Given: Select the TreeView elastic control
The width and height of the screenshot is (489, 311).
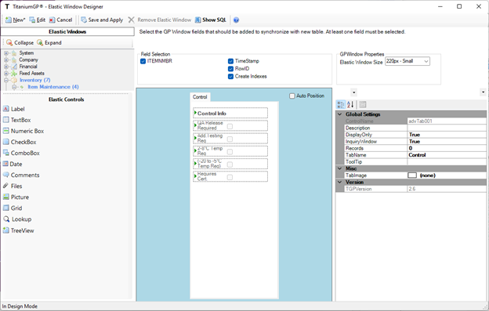Looking at the screenshot, I should pyautogui.click(x=18, y=230).
